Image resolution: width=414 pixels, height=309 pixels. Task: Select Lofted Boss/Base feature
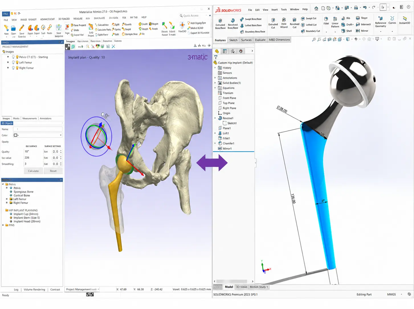pos(251,25)
